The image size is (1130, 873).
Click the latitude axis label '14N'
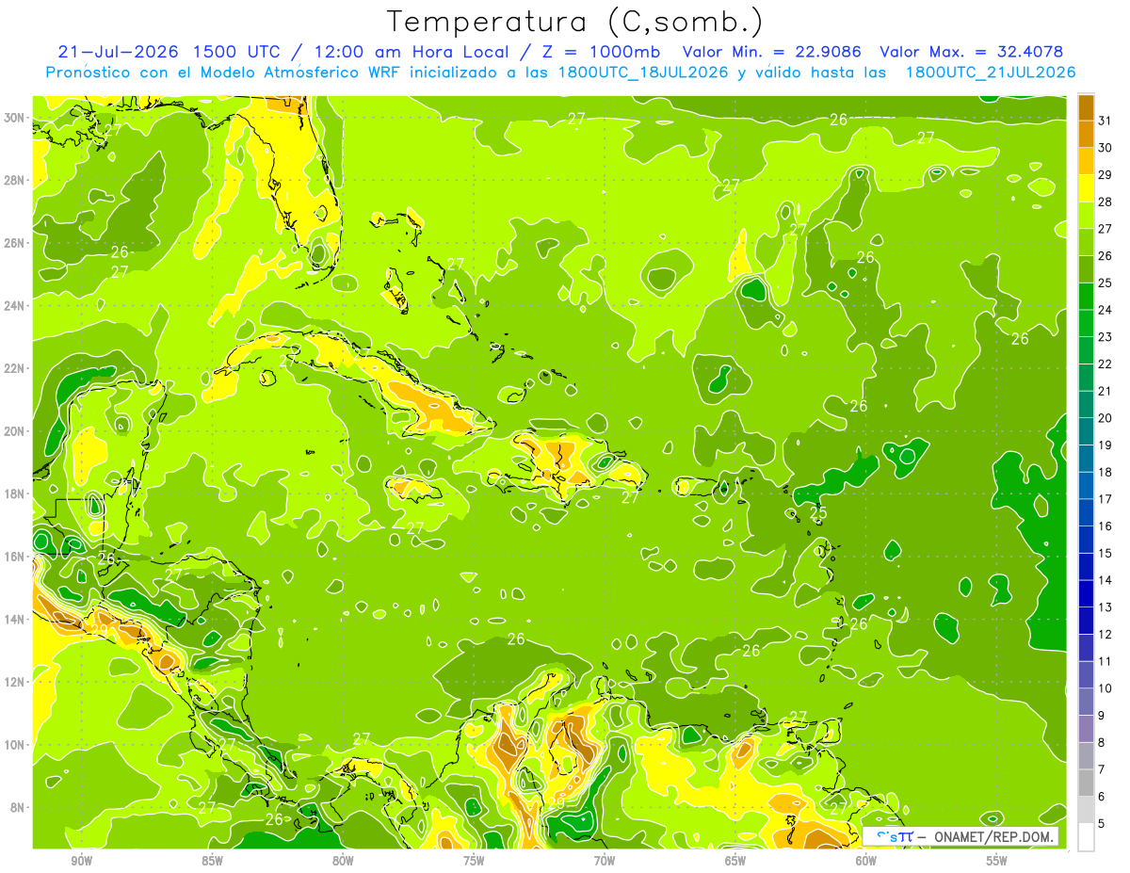pos(15,619)
